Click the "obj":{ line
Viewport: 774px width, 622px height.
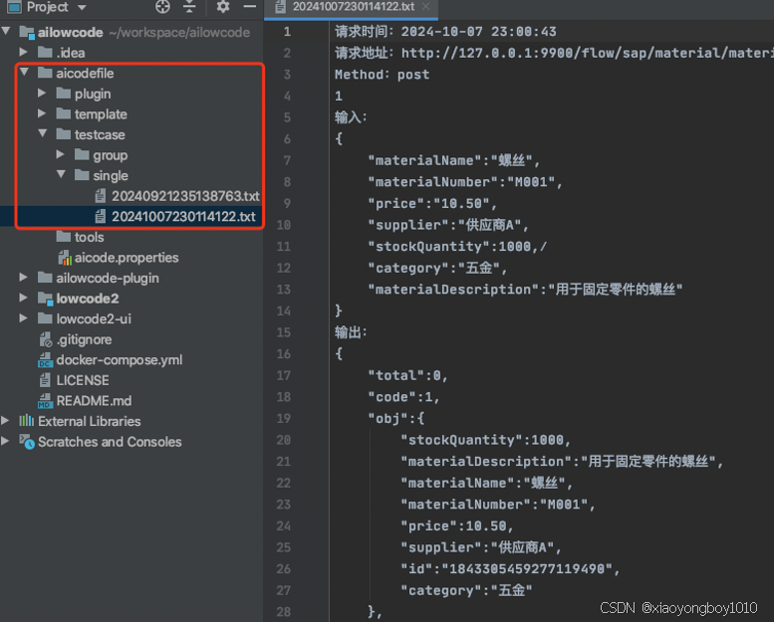tap(395, 419)
